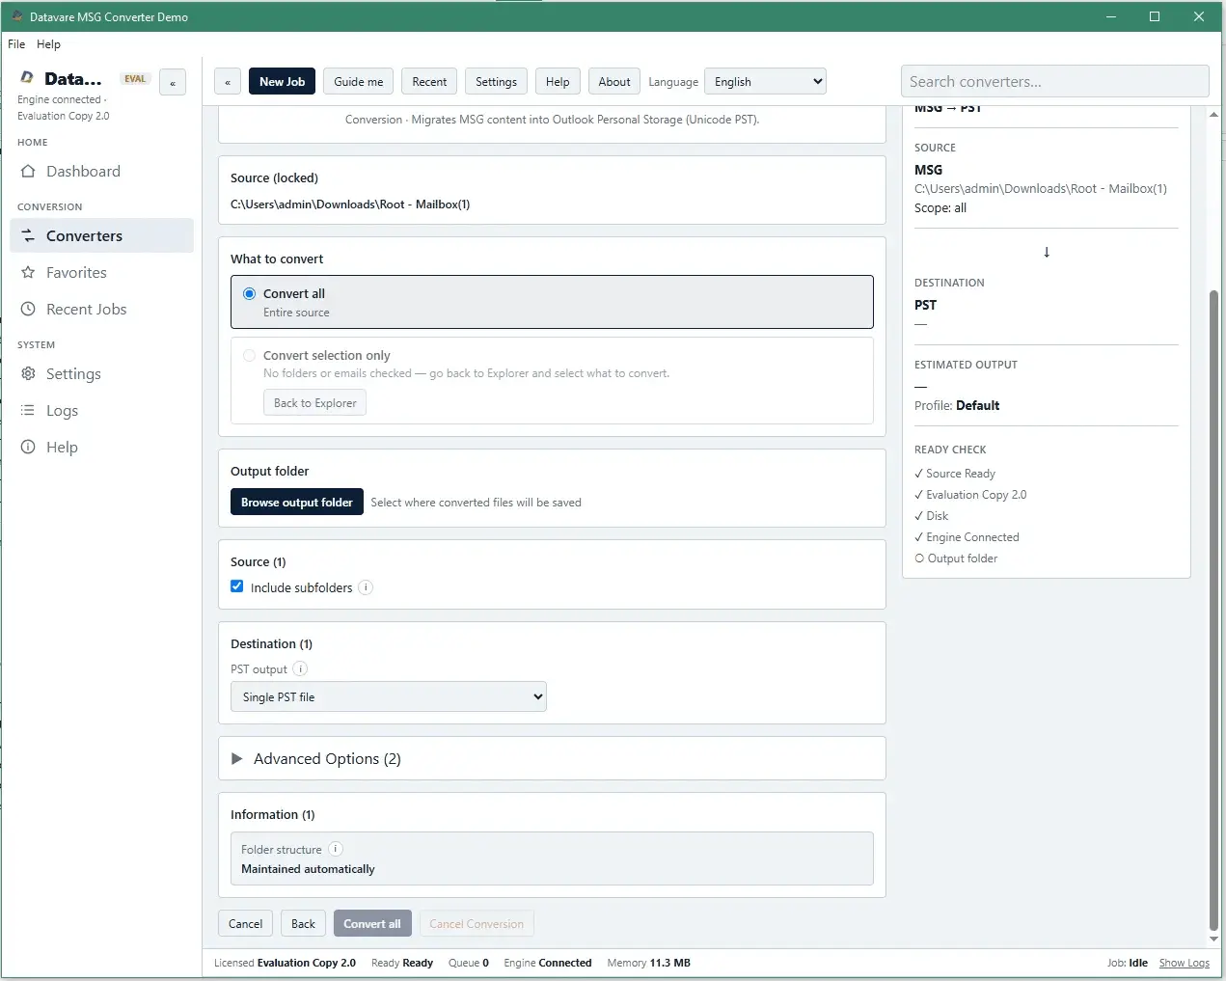The width and height of the screenshot is (1226, 981).
Task: Toggle the Include subfolders checkbox
Action: coord(237,586)
